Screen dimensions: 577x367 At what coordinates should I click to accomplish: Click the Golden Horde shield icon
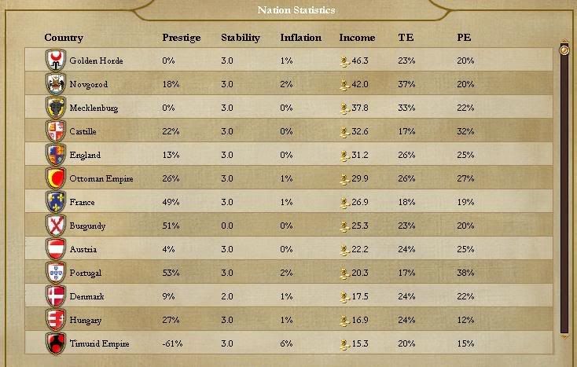click(56, 61)
